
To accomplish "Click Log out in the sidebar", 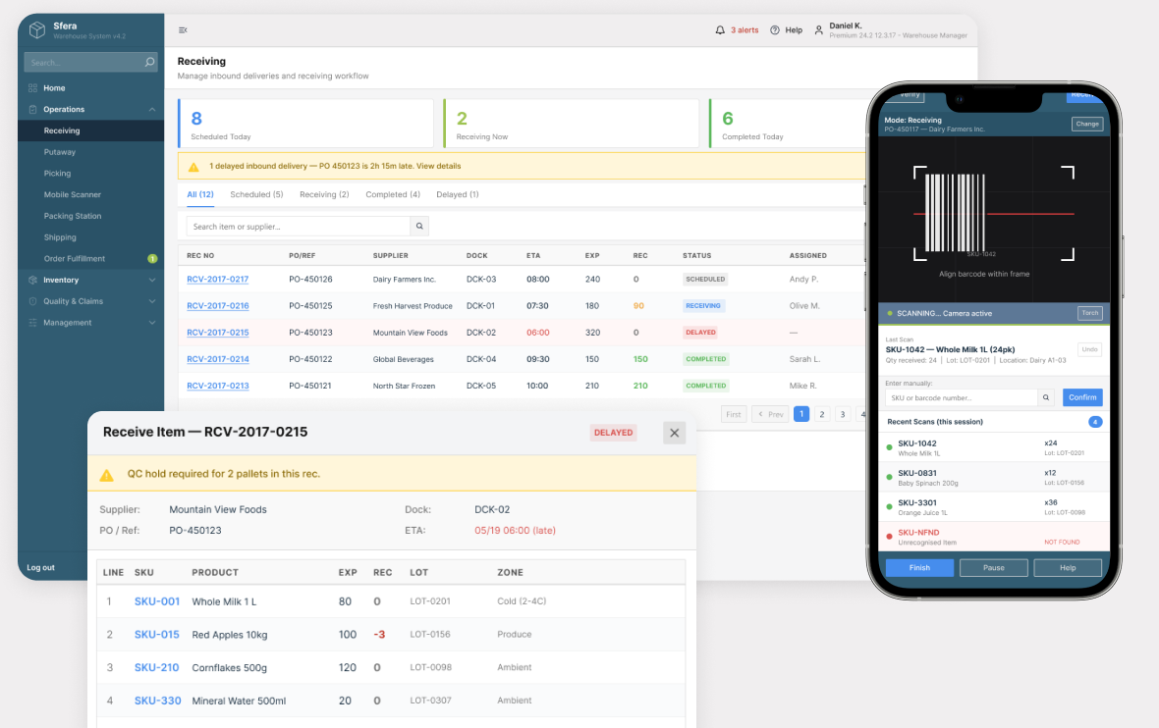I will [40, 568].
